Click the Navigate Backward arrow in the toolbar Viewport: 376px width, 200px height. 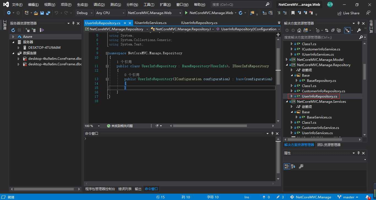[9, 13]
